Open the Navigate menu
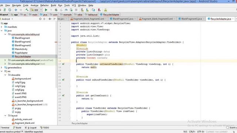237x133 pixels. click(x=16, y=6)
